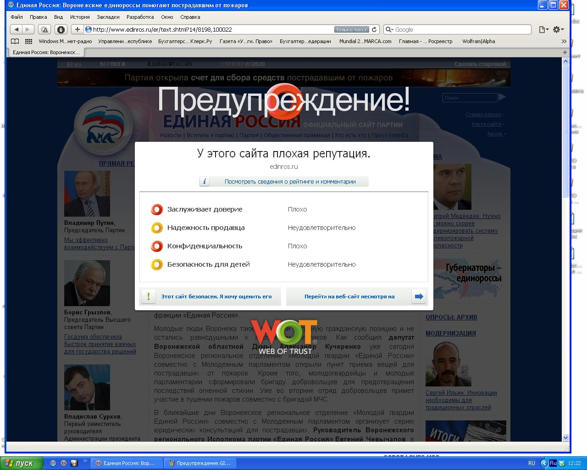Open the Вид menu
This screenshot has height=470, width=587.
tap(58, 17)
